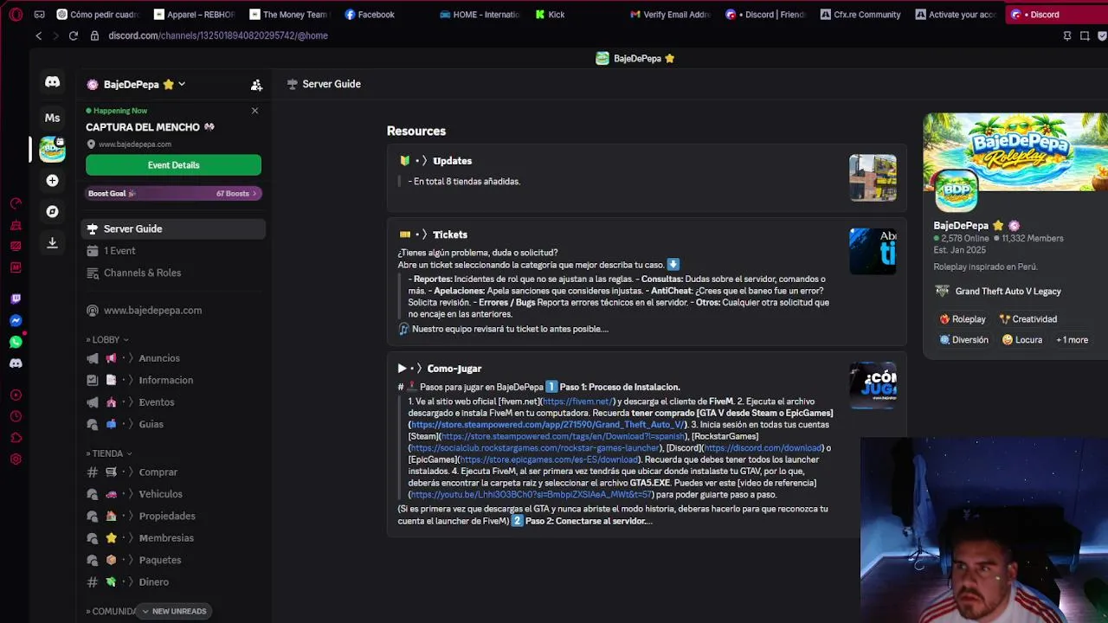The height and width of the screenshot is (623, 1108).
Task: Collapse the LOBBY channel category
Action: click(x=107, y=340)
